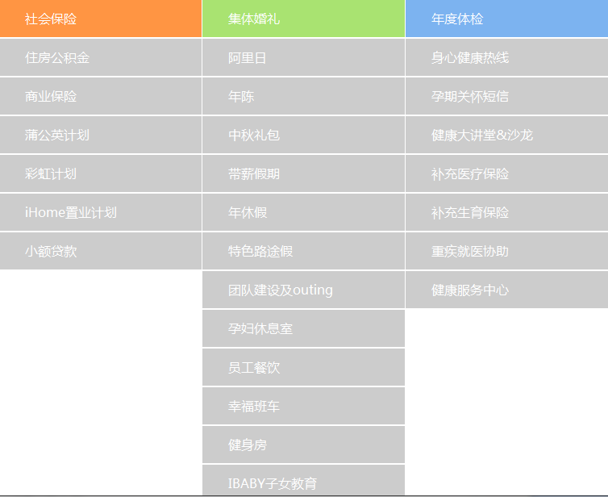Viewport: 608px width, 497px height.
Task: Open the blue 年度体检 header
Action: click(506, 19)
